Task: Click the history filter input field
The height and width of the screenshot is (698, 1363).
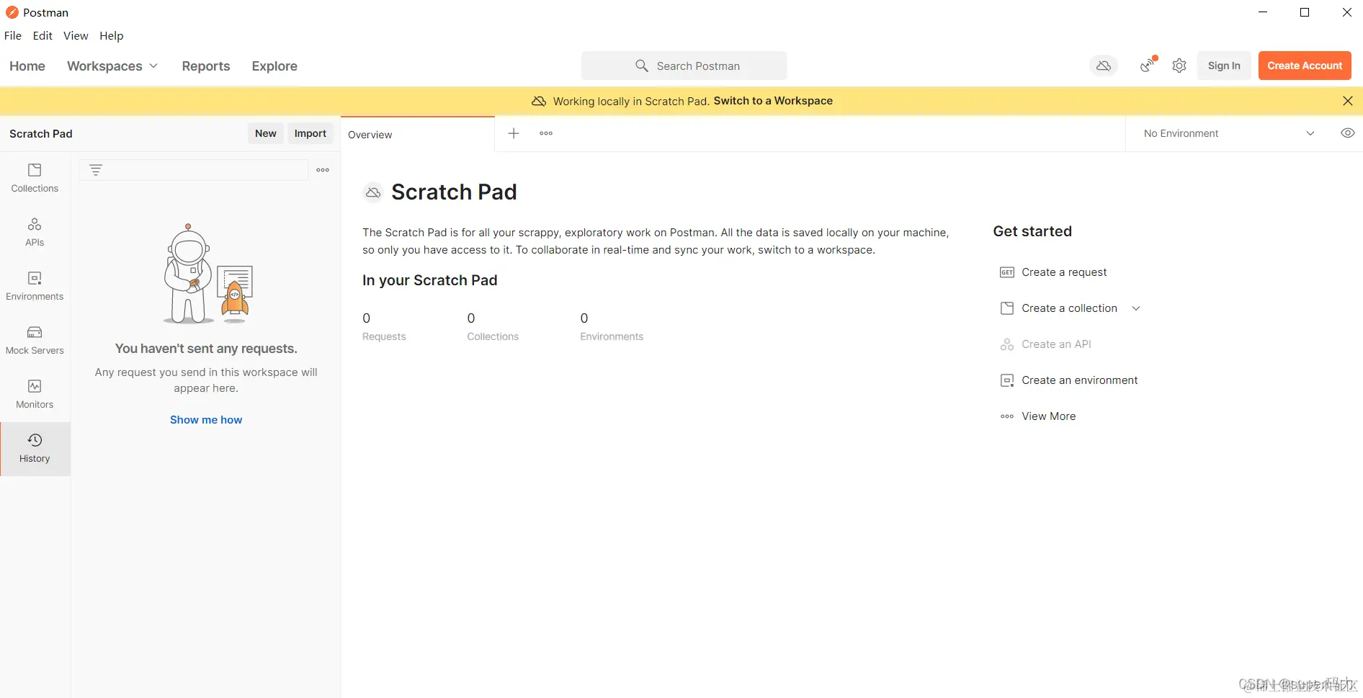Action: 194,170
